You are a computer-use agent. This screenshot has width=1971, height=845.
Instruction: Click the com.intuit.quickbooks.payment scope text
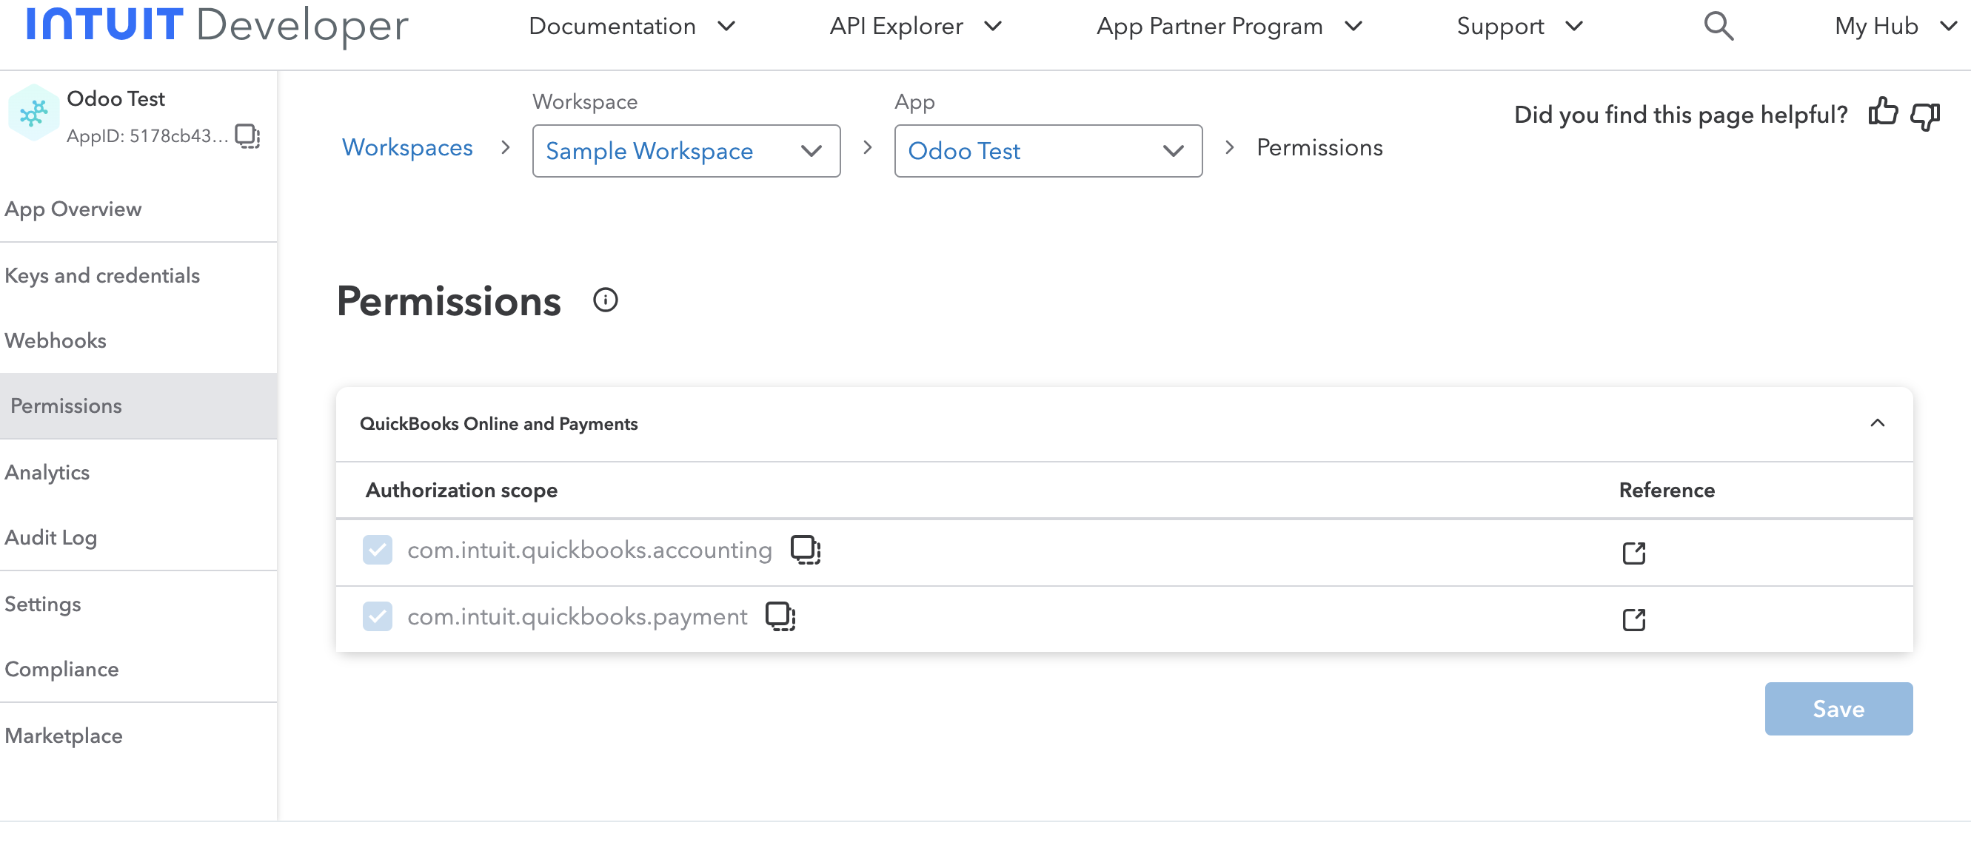tap(577, 616)
